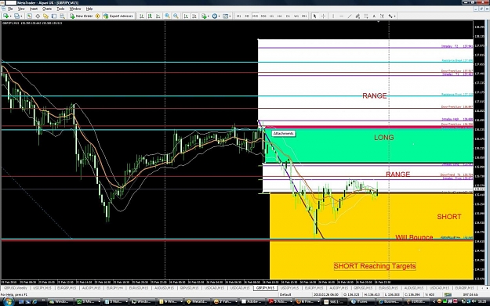Viewport: 490px width, 306px height.
Task: Switch to the H4 timeframe
Action: coord(280,16)
